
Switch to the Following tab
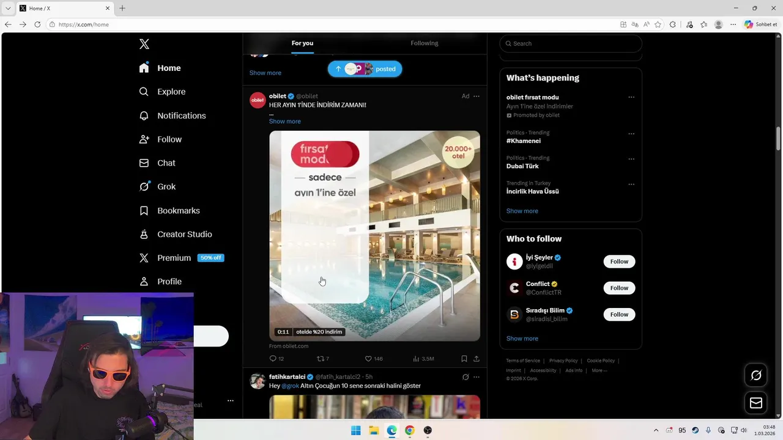click(425, 43)
